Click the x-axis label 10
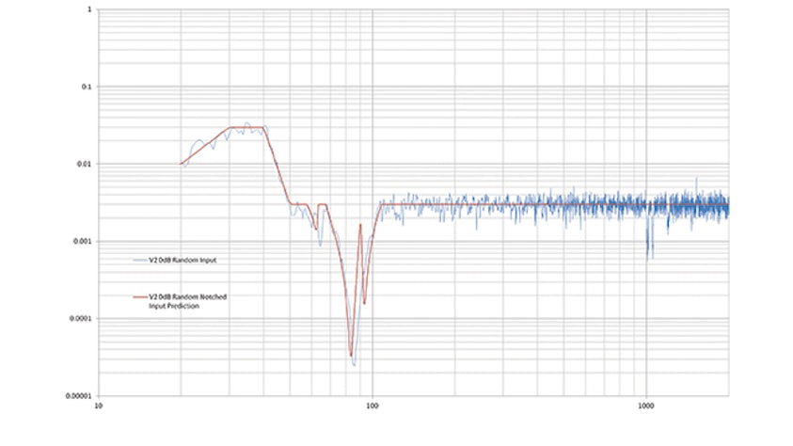Image resolution: width=793 pixels, height=446 pixels. [x=98, y=406]
